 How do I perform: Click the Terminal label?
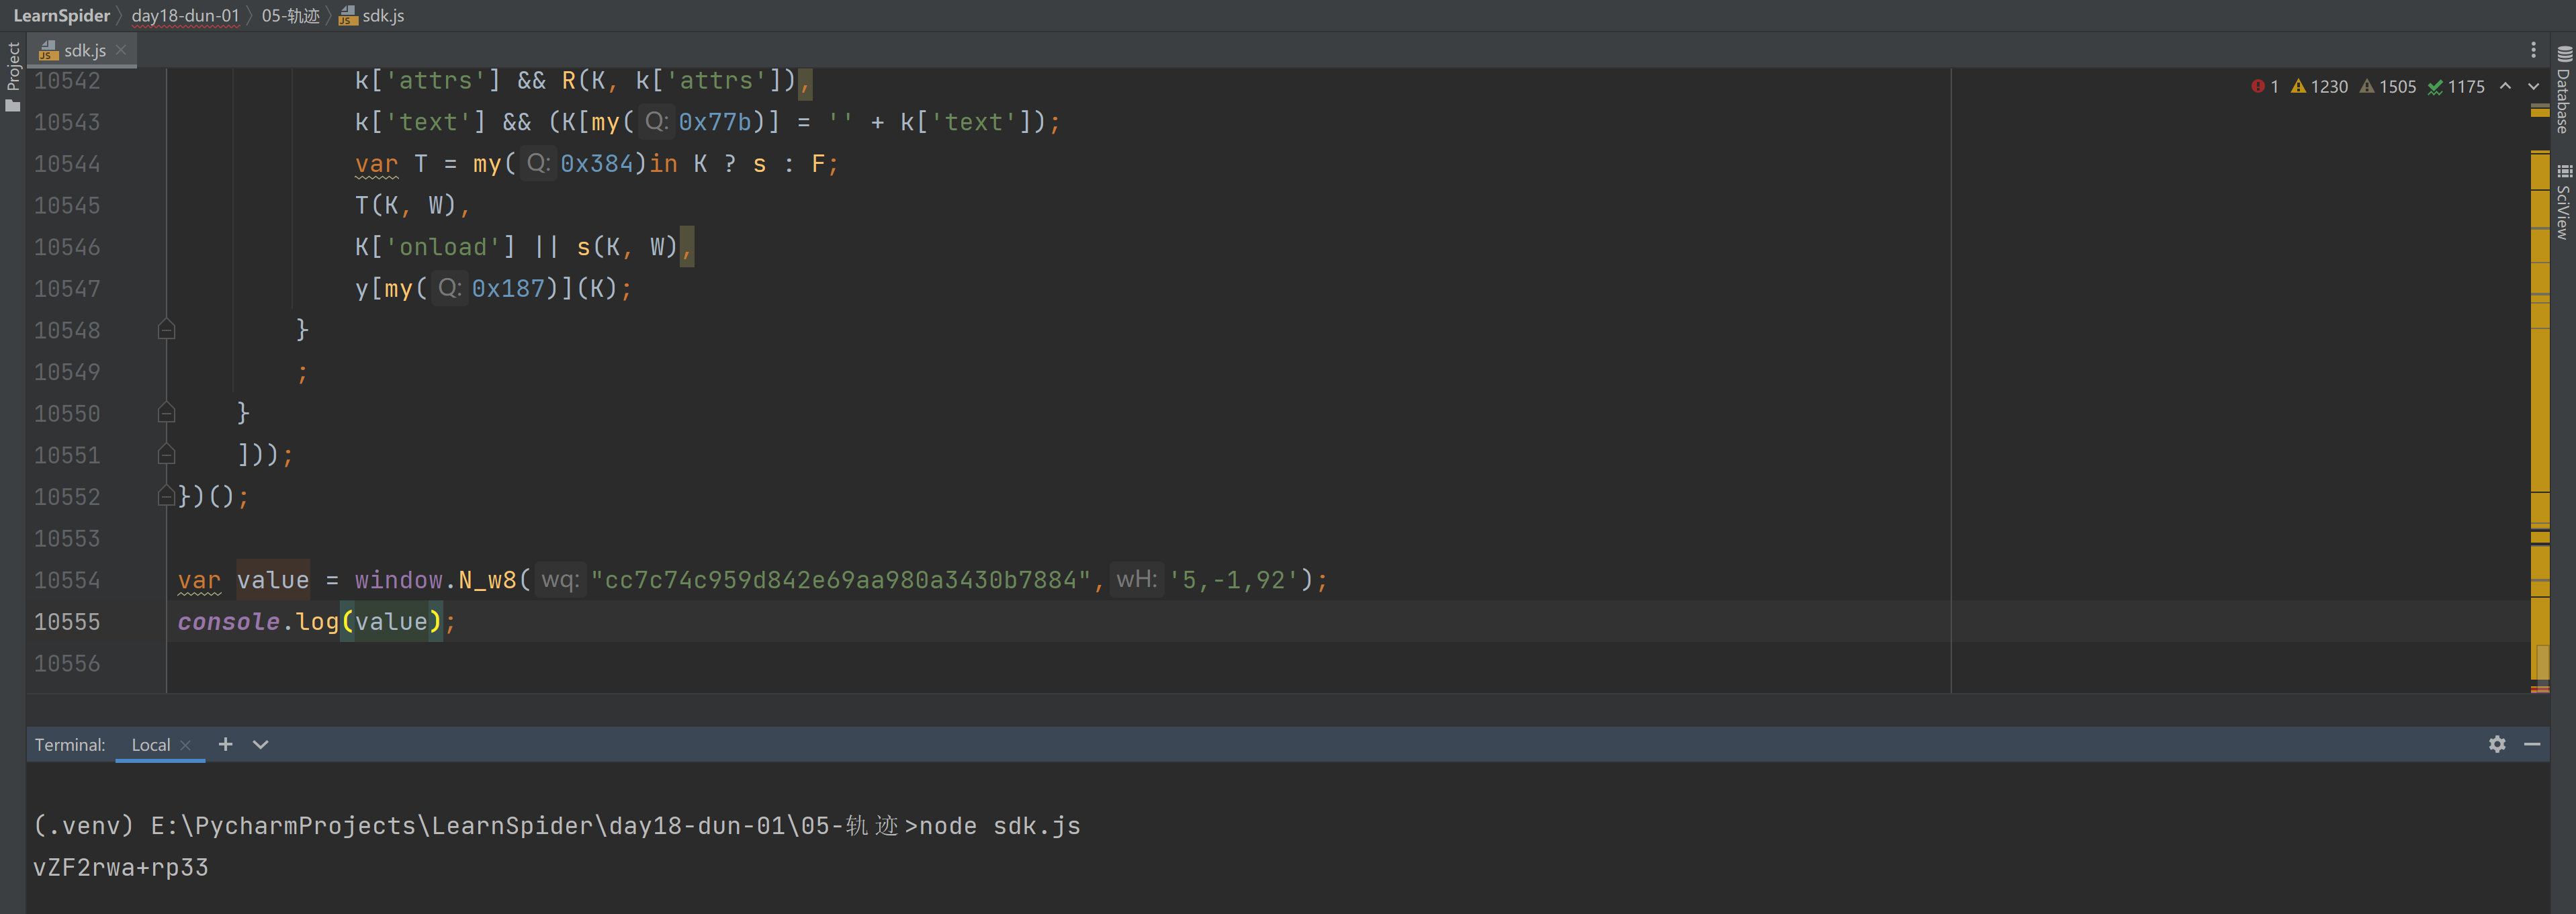point(70,745)
